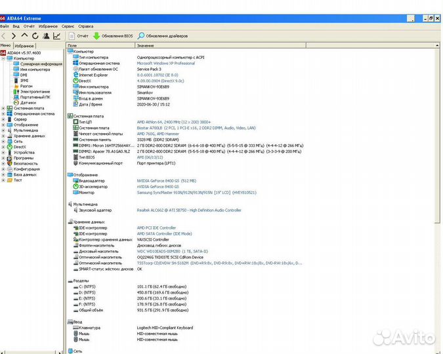Click the Клавиатура row icon

coord(75,328)
